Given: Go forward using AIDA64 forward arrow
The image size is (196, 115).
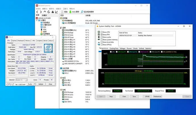Looking at the screenshot, I should click(41, 12).
